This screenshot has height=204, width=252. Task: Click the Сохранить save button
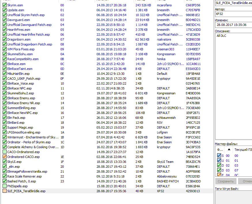point(226,181)
